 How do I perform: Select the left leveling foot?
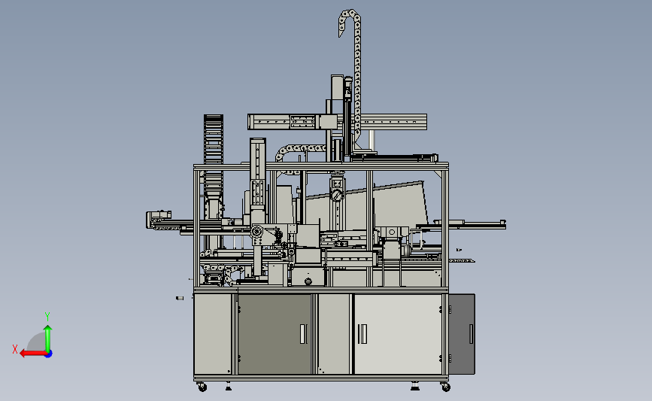(x=229, y=387)
